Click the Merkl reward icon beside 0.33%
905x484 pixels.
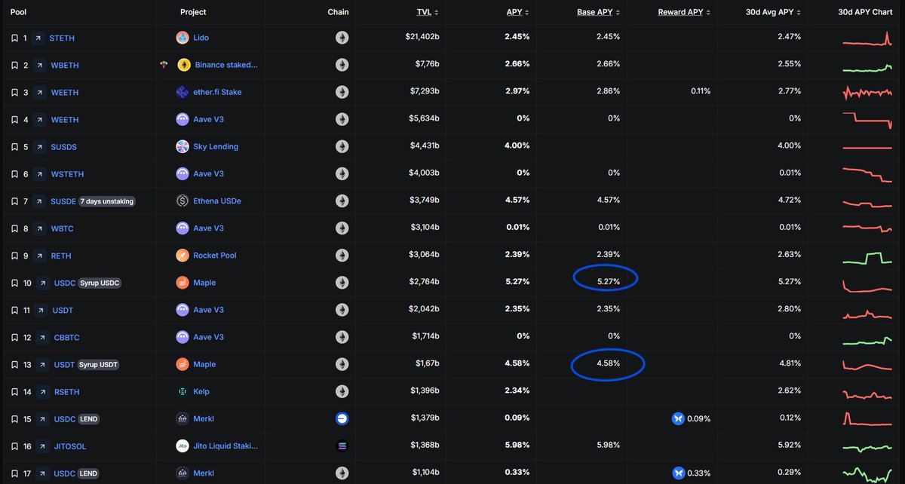pos(678,473)
